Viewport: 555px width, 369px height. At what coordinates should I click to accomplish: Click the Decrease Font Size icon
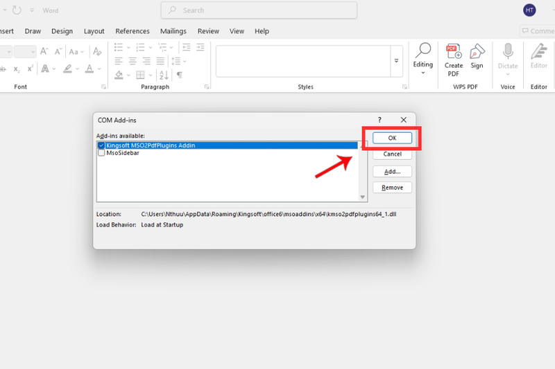58,51
